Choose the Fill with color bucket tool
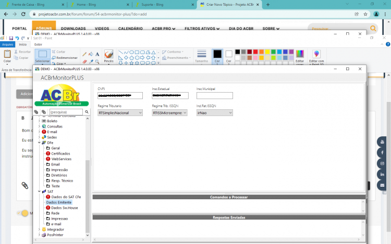This screenshot has height=244, width=391. [91, 54]
